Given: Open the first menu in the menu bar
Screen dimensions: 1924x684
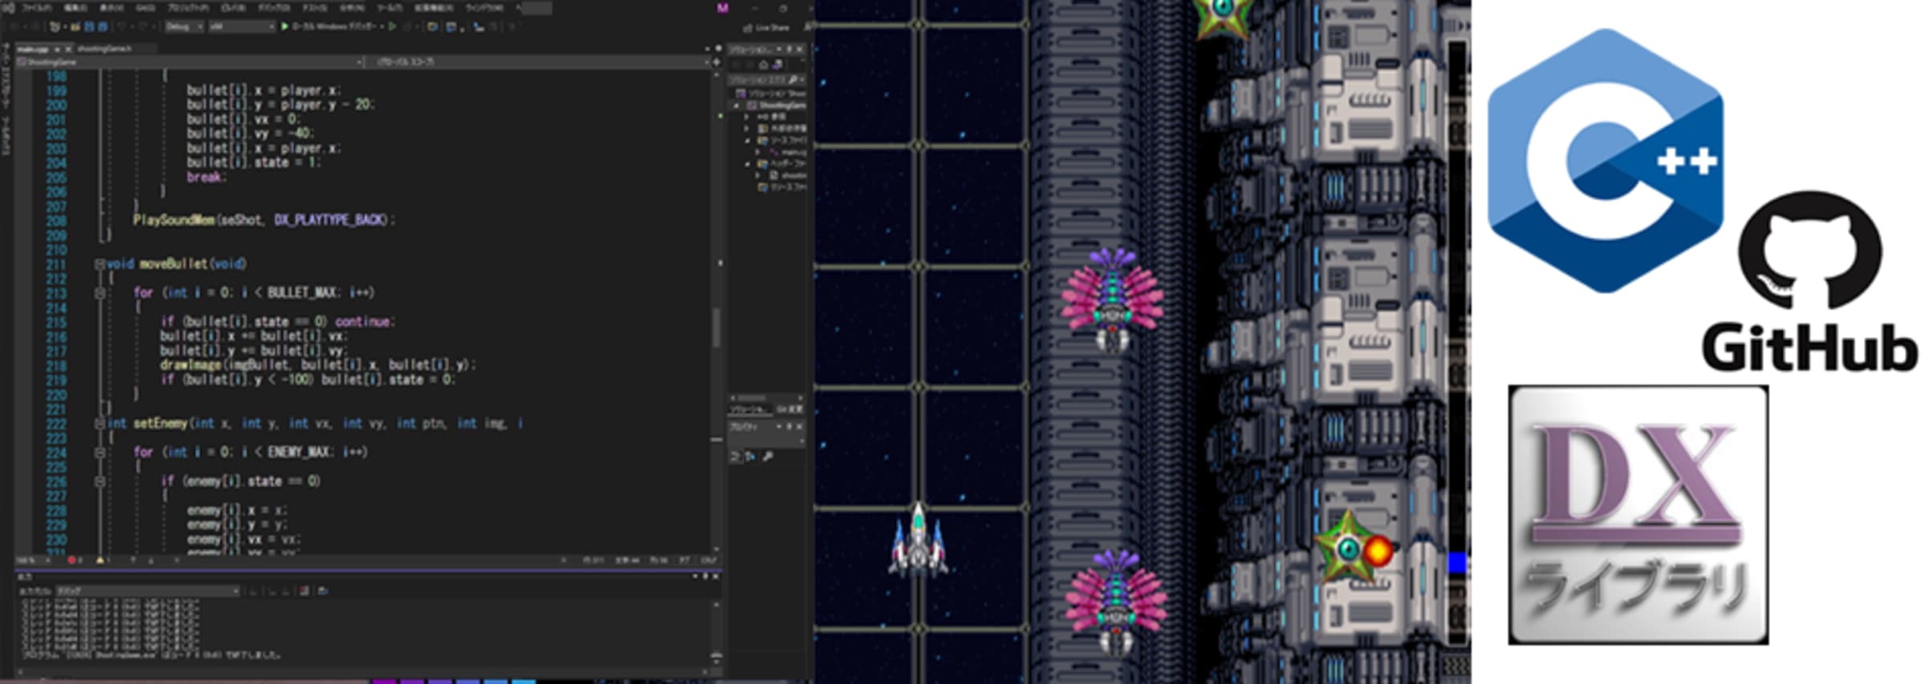Looking at the screenshot, I should (x=37, y=8).
